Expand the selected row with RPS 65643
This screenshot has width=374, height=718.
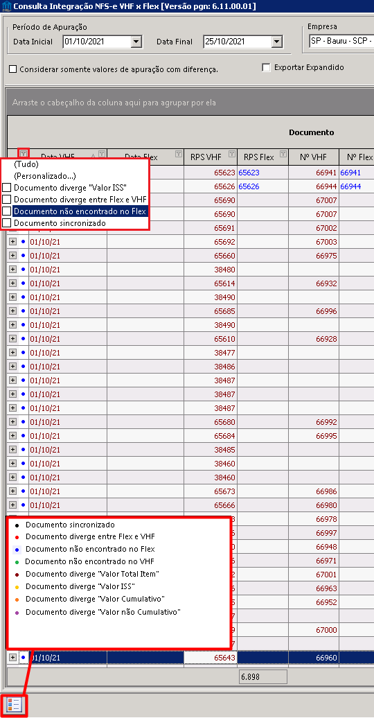13,658
